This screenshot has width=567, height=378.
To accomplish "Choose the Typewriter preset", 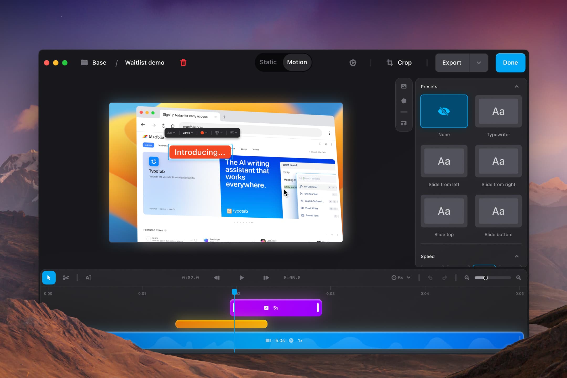I will pyautogui.click(x=498, y=111).
